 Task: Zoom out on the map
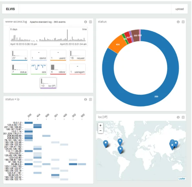[101, 131]
